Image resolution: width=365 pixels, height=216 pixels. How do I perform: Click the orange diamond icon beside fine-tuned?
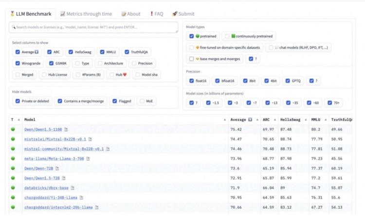(198, 47)
